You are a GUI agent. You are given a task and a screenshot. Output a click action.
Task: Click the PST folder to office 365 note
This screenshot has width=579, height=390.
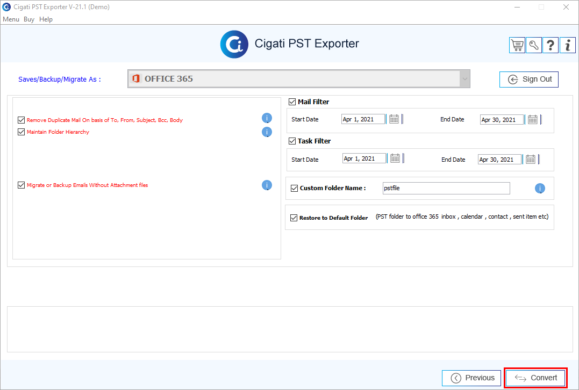(x=462, y=216)
